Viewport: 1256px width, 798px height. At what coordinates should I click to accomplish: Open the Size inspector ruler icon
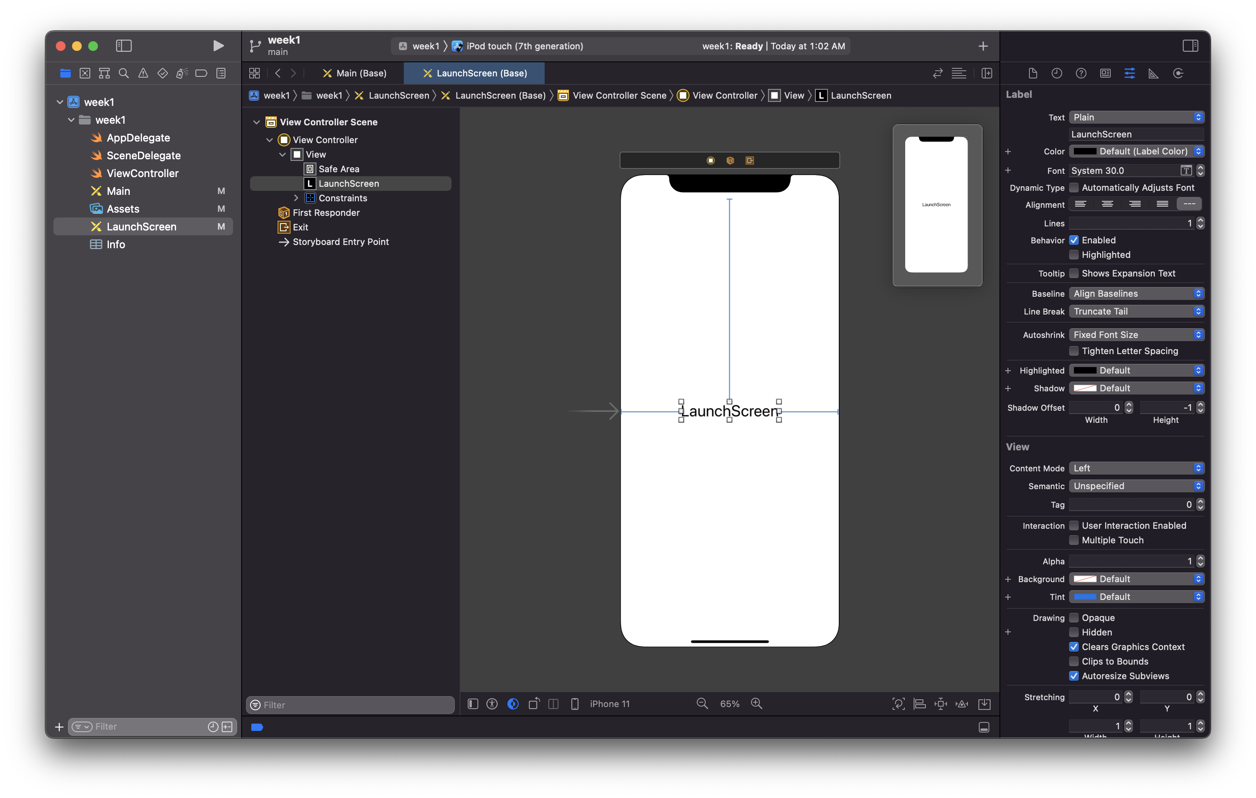(1153, 74)
